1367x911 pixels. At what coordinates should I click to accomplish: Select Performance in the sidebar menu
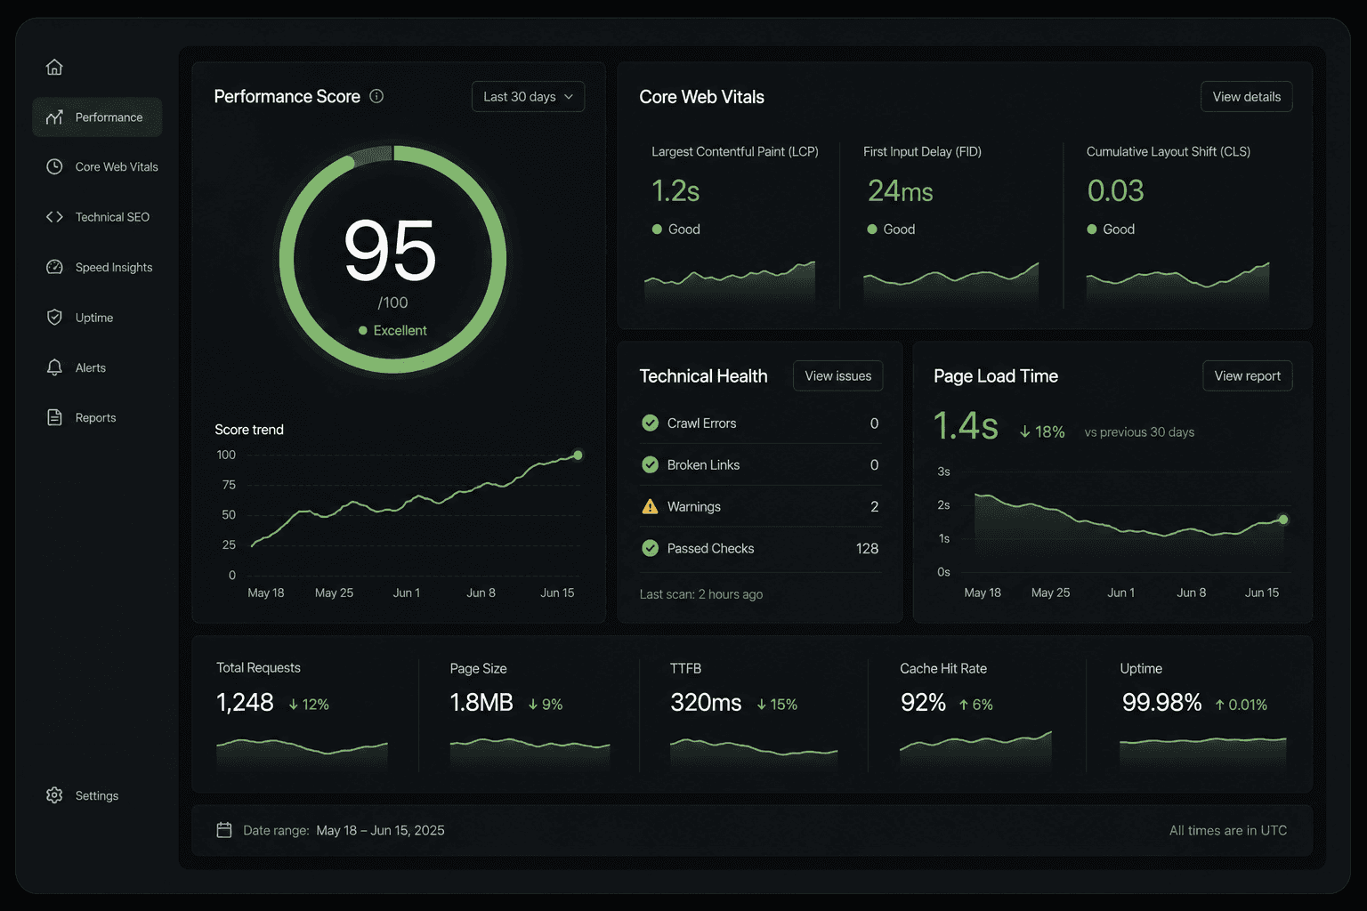click(x=97, y=117)
